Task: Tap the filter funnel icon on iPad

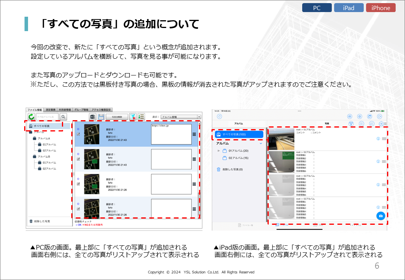Action: (351, 124)
